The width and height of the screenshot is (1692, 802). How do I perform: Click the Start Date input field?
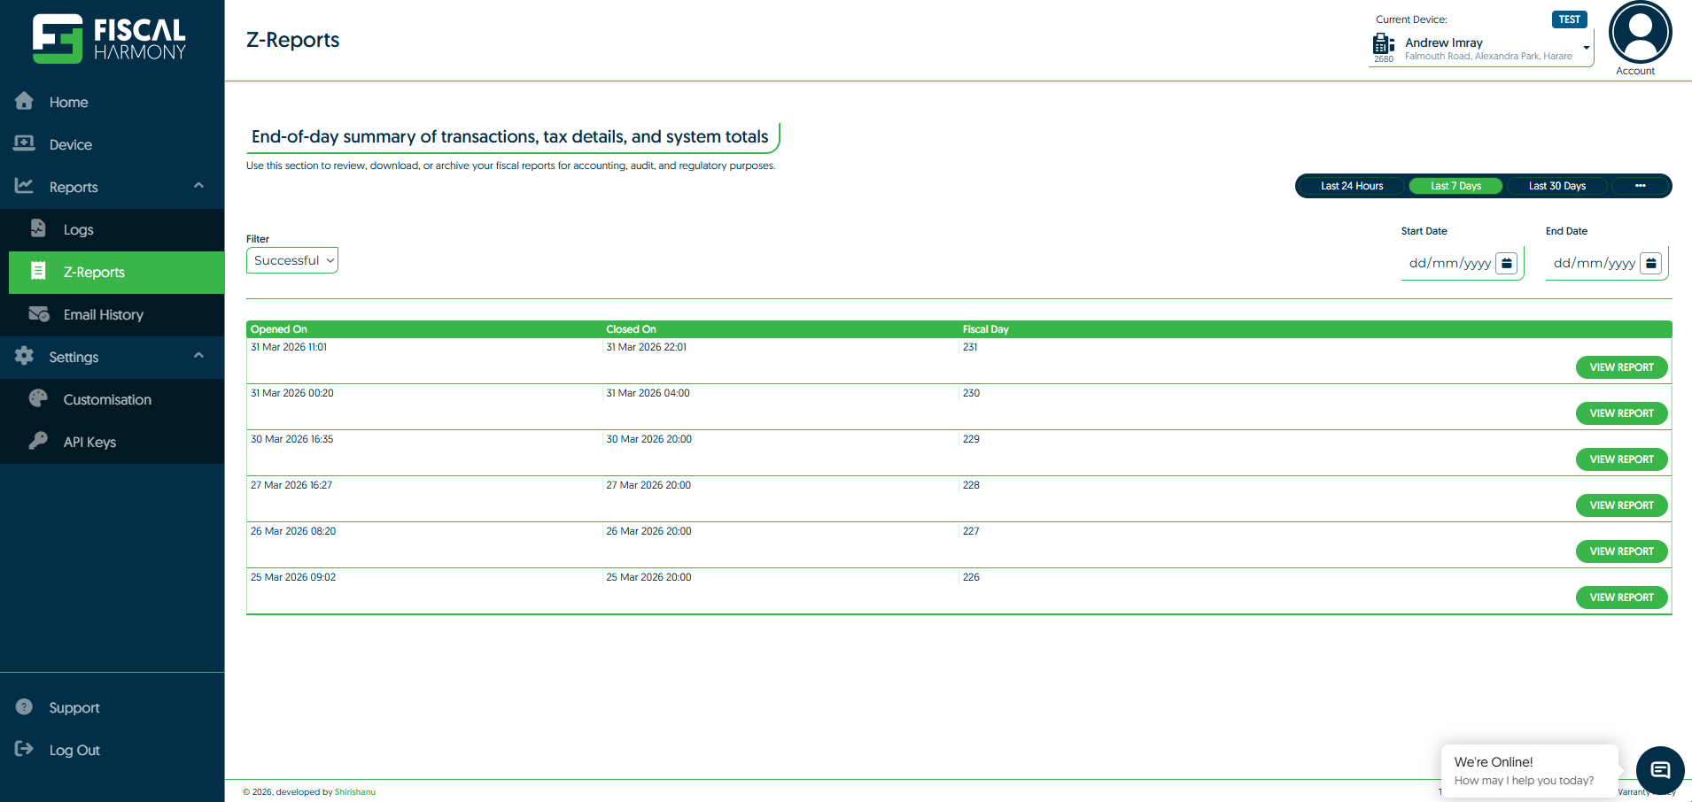(1449, 263)
